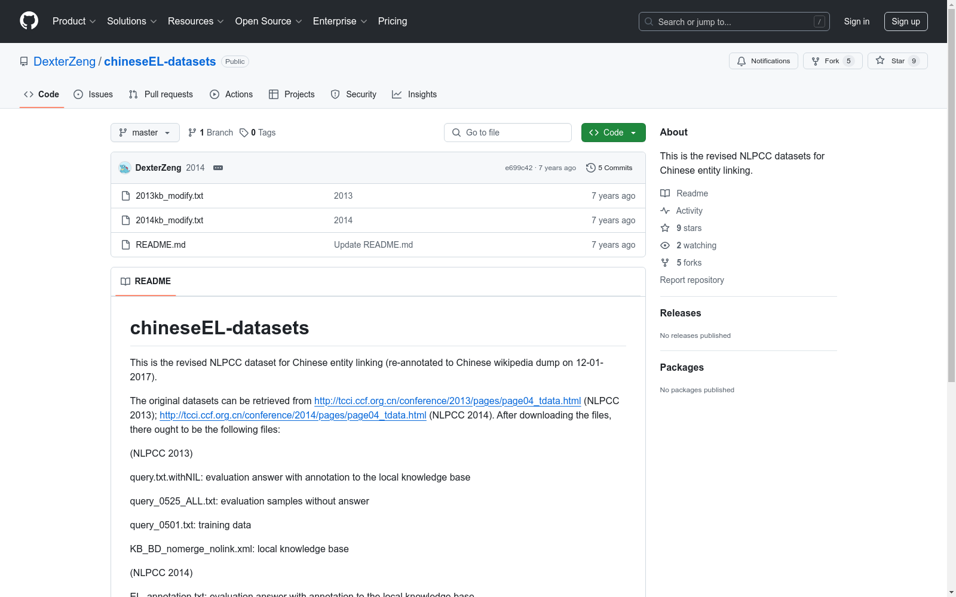This screenshot has height=597, width=956.
Task: Open 2014kb_modify.txt file
Action: point(170,220)
